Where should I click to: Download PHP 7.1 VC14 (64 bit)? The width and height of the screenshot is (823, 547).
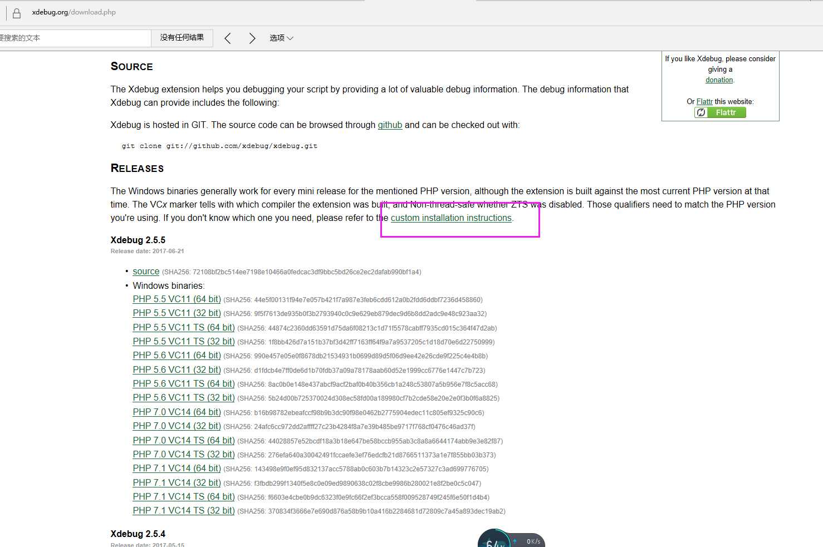177,468
